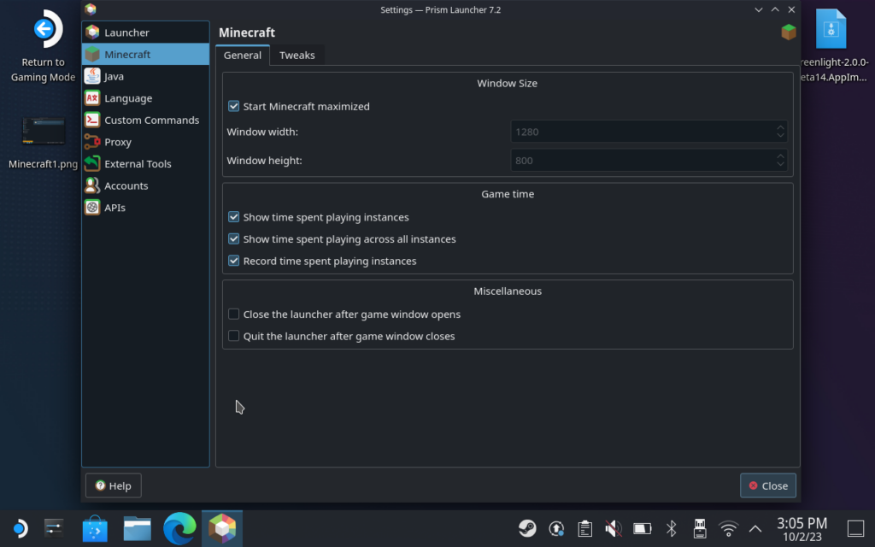Open Steam tray icon
Screen dimensions: 875x547
coord(526,528)
